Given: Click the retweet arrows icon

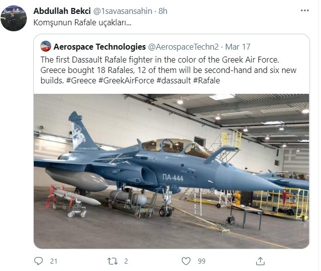Looking at the screenshot, I should (x=112, y=261).
